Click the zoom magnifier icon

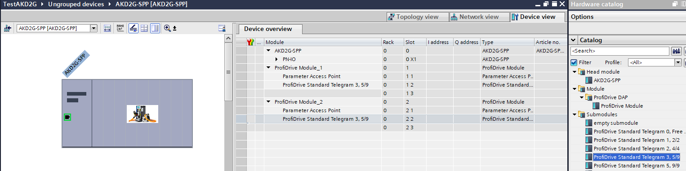click(x=167, y=28)
